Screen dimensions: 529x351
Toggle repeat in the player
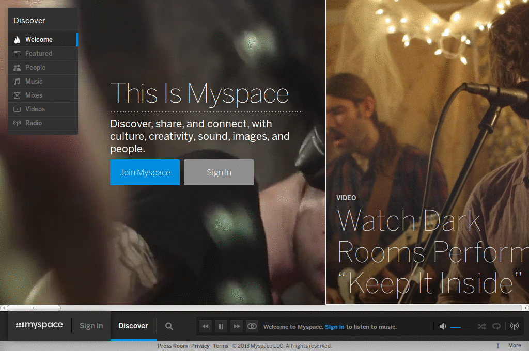496,326
